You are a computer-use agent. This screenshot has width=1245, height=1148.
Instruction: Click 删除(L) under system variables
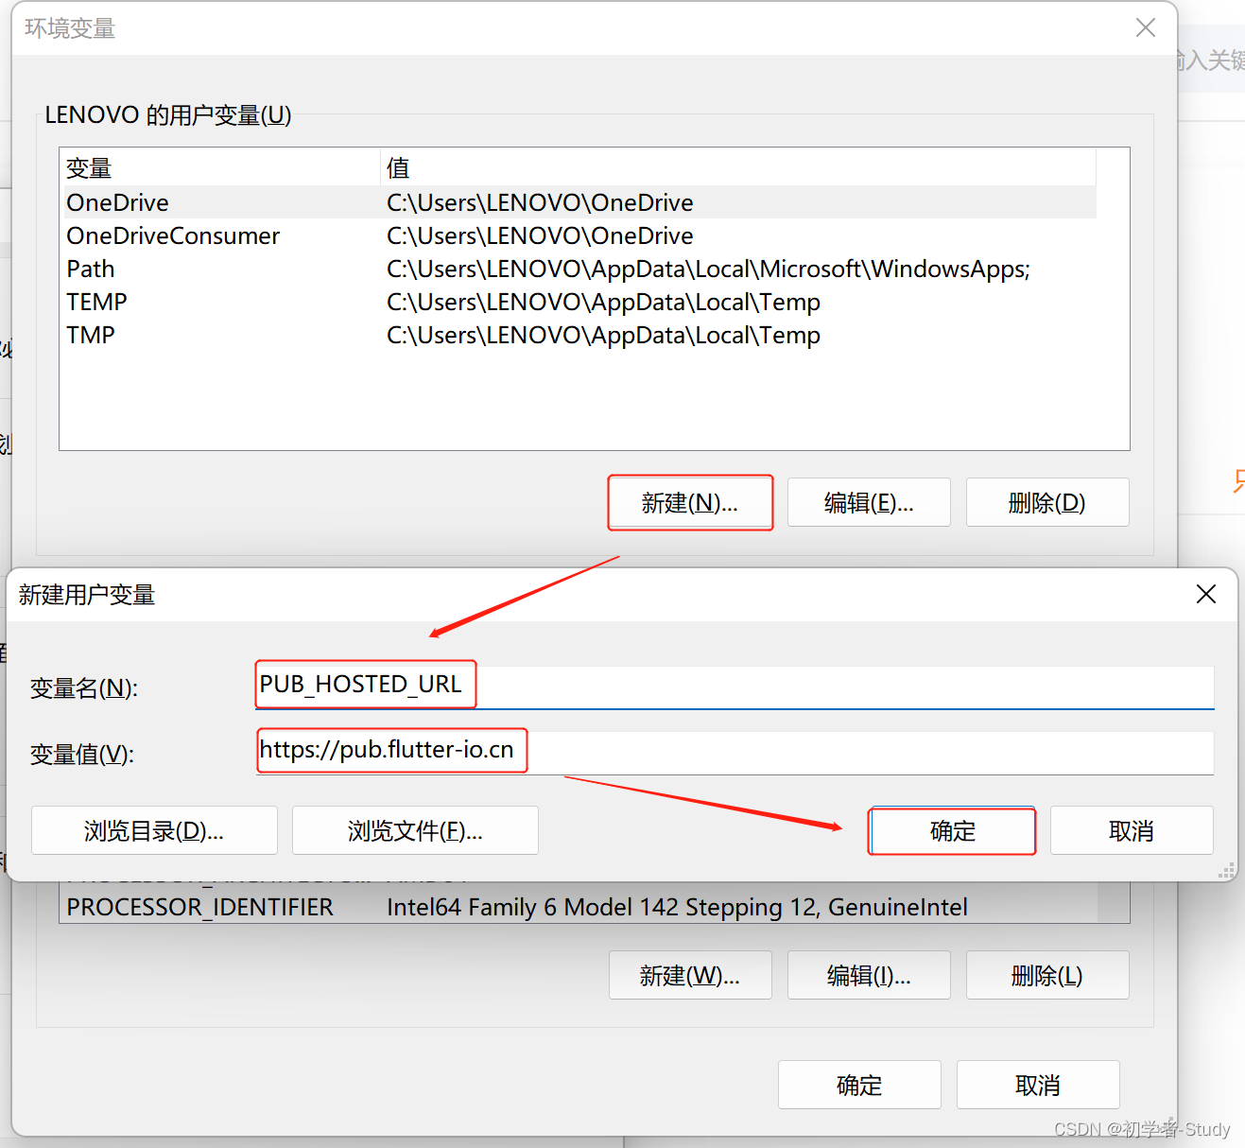(1047, 975)
